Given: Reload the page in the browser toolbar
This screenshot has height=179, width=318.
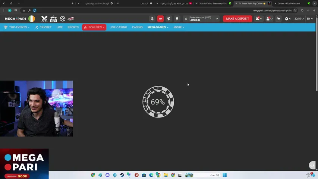Looking at the screenshot, I should point(302,10).
